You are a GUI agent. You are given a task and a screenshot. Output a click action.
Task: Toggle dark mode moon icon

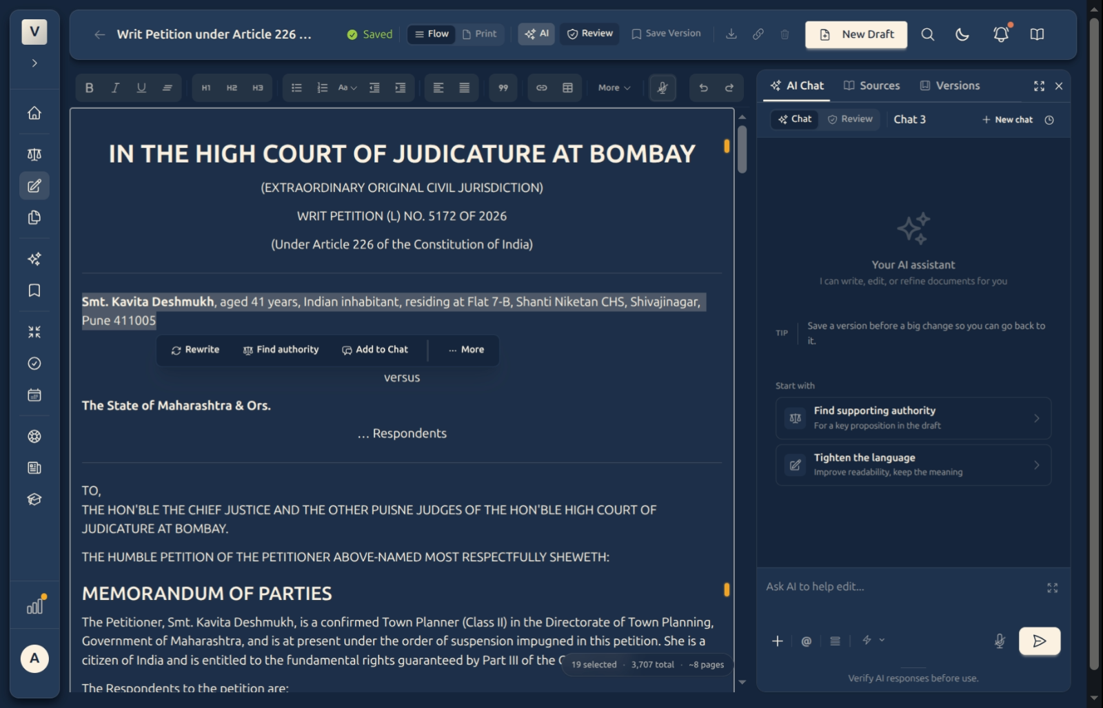(x=962, y=34)
